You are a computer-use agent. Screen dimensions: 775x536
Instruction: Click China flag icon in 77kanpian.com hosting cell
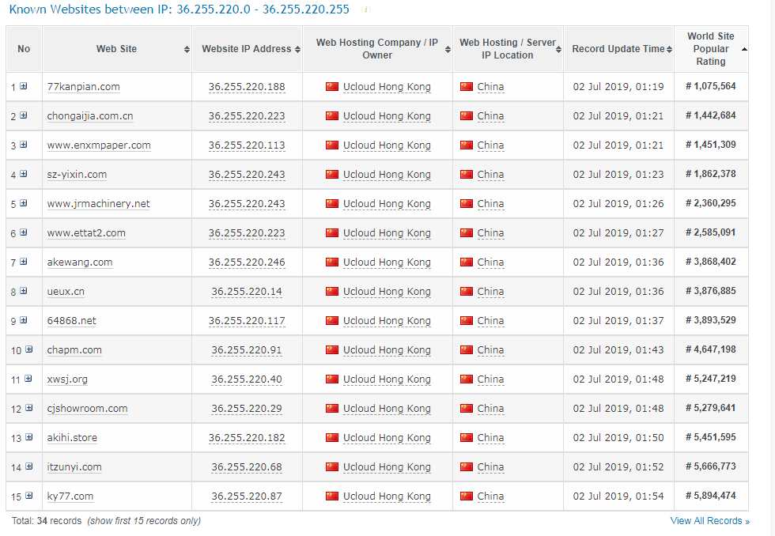point(332,86)
